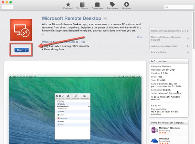Click the vertical scrollbar on right
Image resolution: width=195 pixels, height=144 pixels.
(193, 30)
